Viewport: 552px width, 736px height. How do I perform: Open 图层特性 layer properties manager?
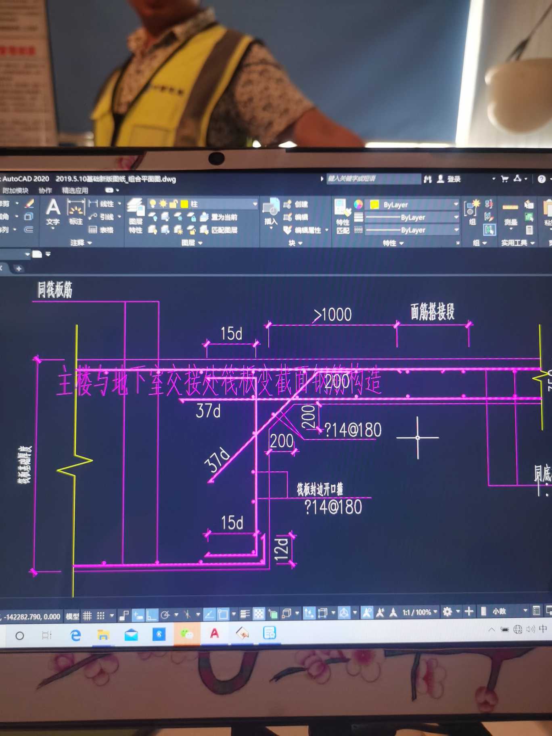click(136, 216)
